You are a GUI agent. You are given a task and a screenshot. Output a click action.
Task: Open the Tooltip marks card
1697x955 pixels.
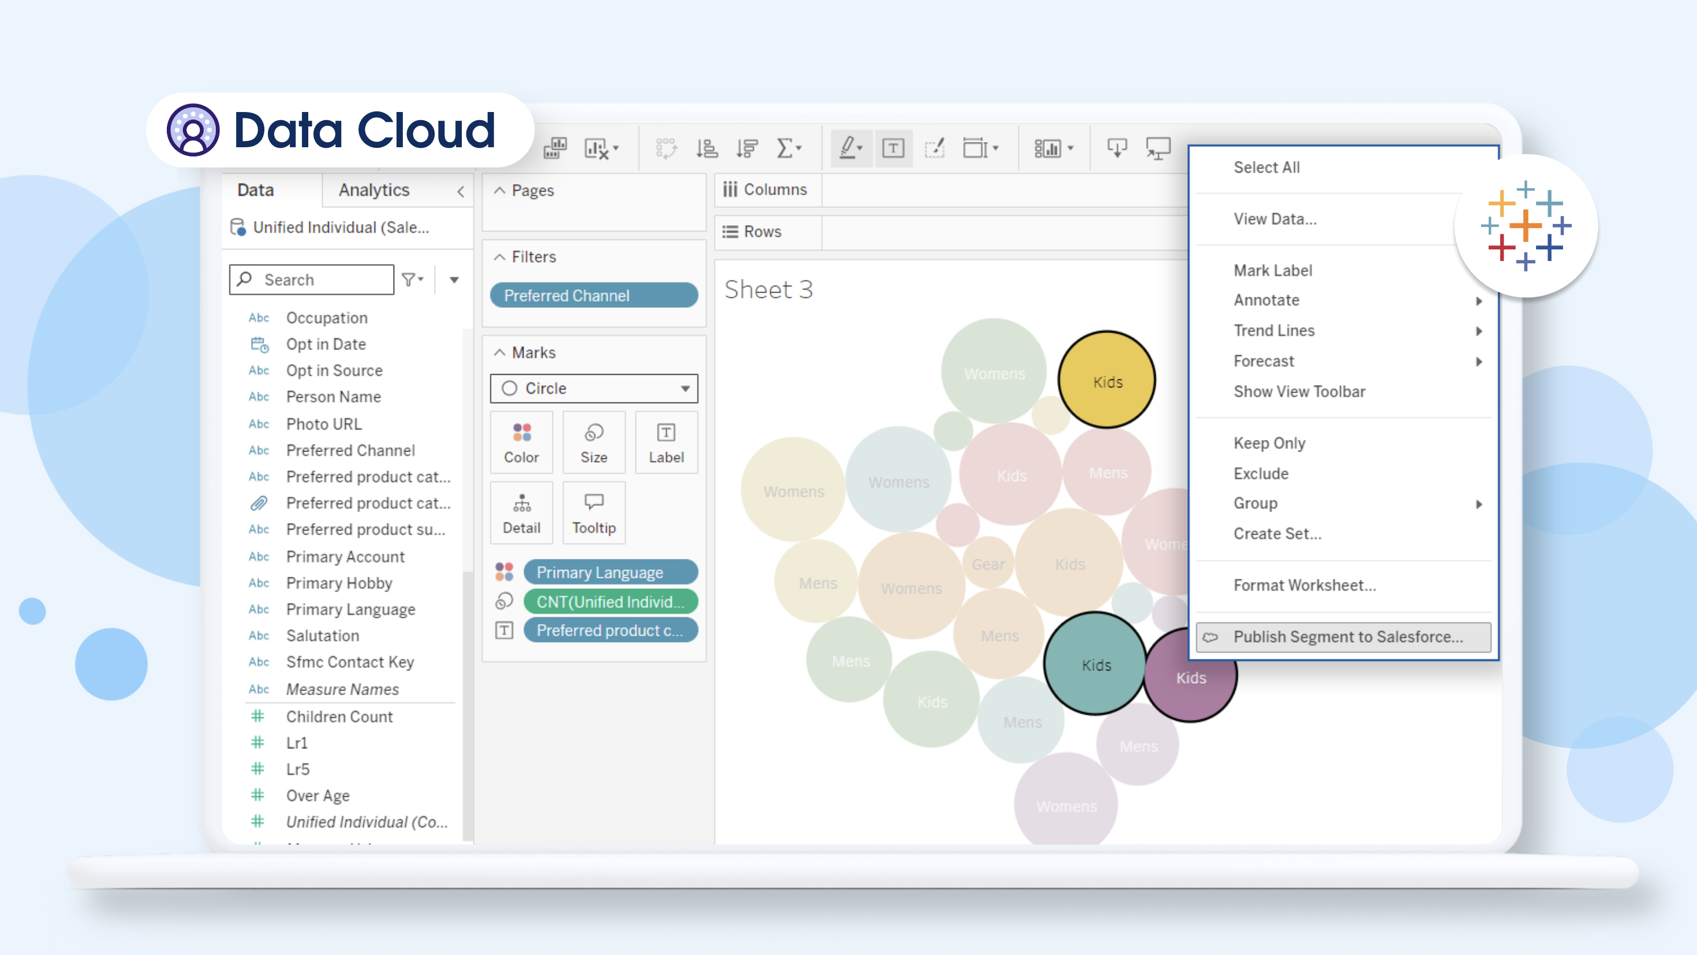point(593,513)
